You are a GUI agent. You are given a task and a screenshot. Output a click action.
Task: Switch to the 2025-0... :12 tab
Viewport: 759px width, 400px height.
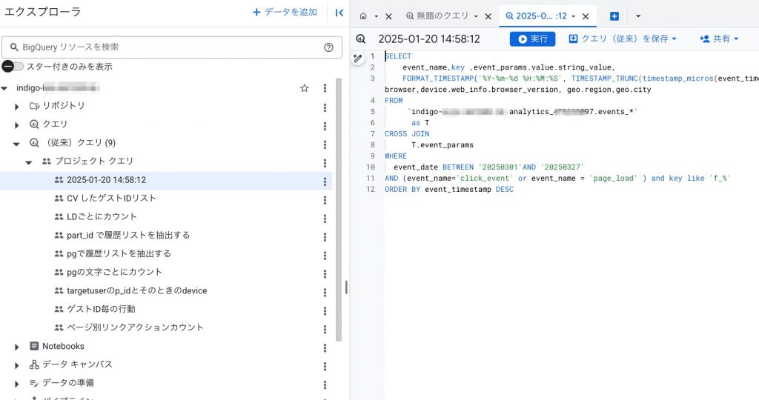coord(536,16)
